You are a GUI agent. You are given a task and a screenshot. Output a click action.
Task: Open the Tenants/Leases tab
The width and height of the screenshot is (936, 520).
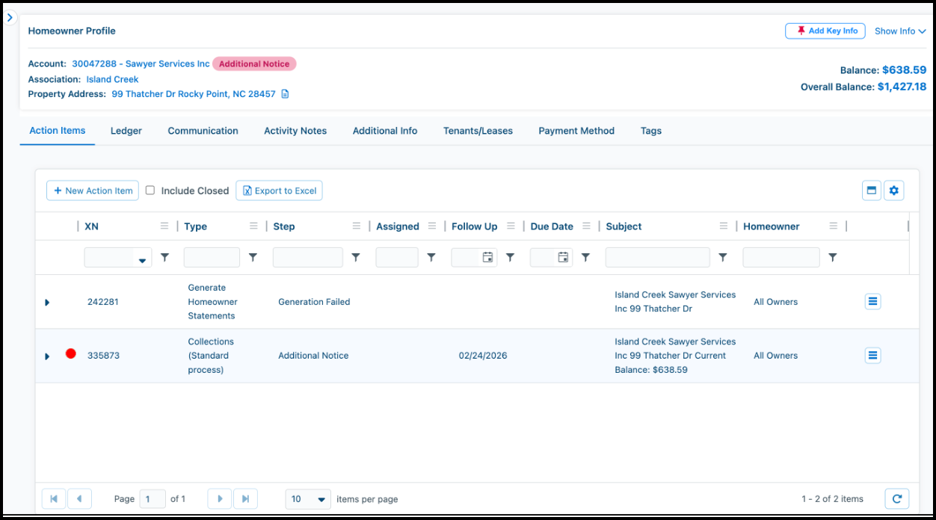(478, 131)
